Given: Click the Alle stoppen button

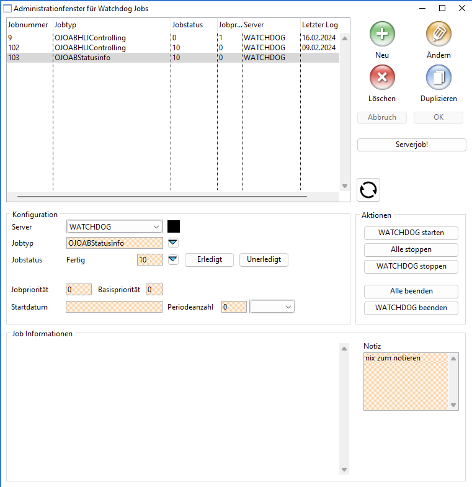Looking at the screenshot, I should [411, 249].
